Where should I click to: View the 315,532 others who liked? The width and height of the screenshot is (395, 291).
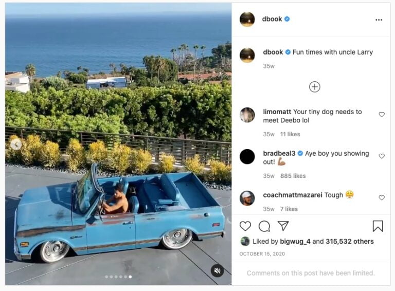(350, 241)
